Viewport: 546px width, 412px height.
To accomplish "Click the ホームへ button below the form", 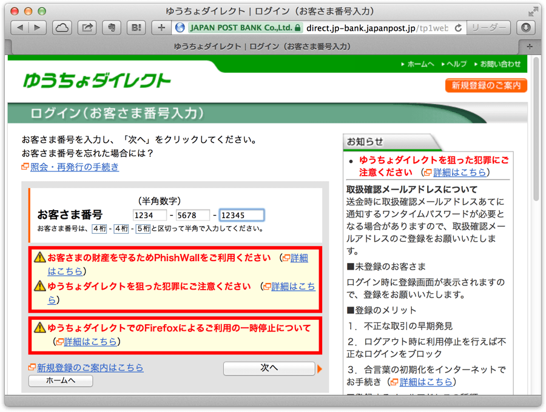I will tap(61, 380).
